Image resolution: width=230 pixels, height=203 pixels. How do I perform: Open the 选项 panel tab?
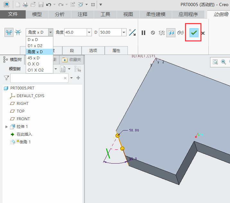93,50
